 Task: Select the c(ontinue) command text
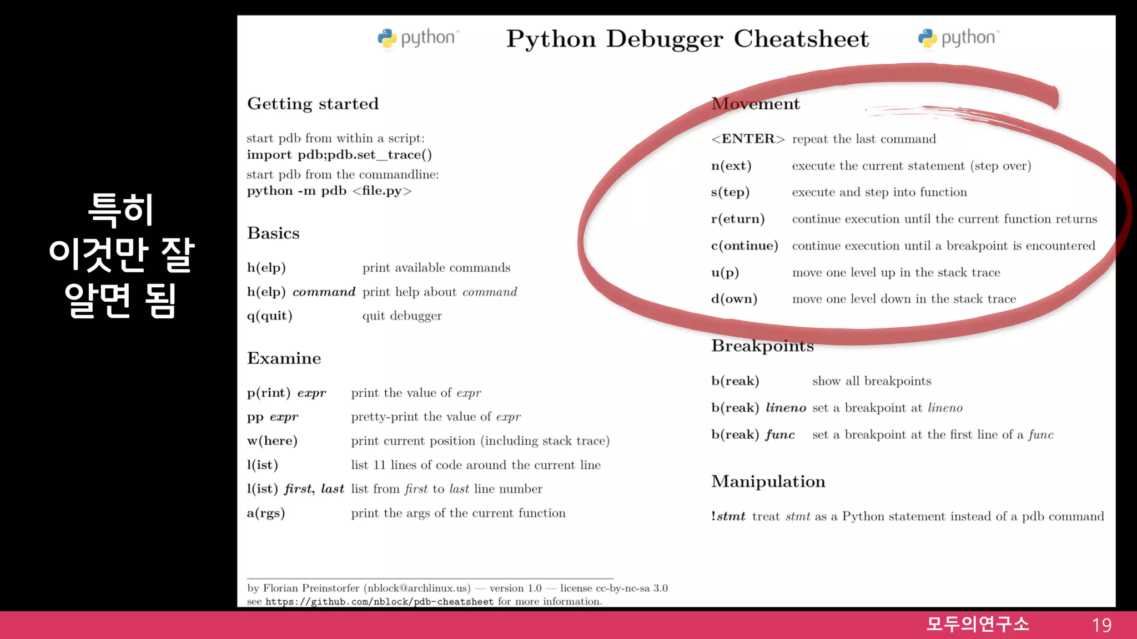click(744, 246)
